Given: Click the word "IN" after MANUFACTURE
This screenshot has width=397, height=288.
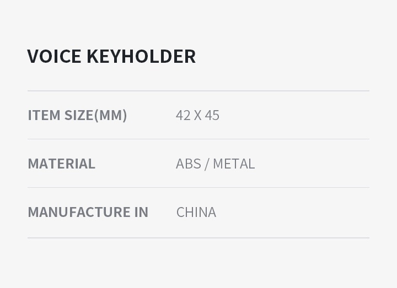Looking at the screenshot, I should [x=141, y=212].
